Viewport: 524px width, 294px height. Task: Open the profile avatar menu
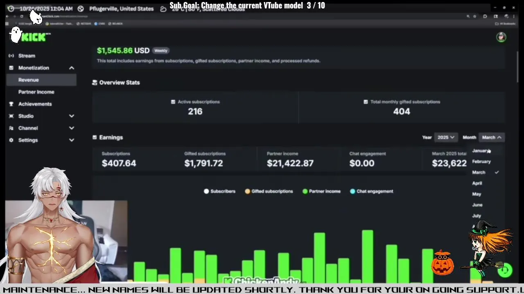(501, 37)
